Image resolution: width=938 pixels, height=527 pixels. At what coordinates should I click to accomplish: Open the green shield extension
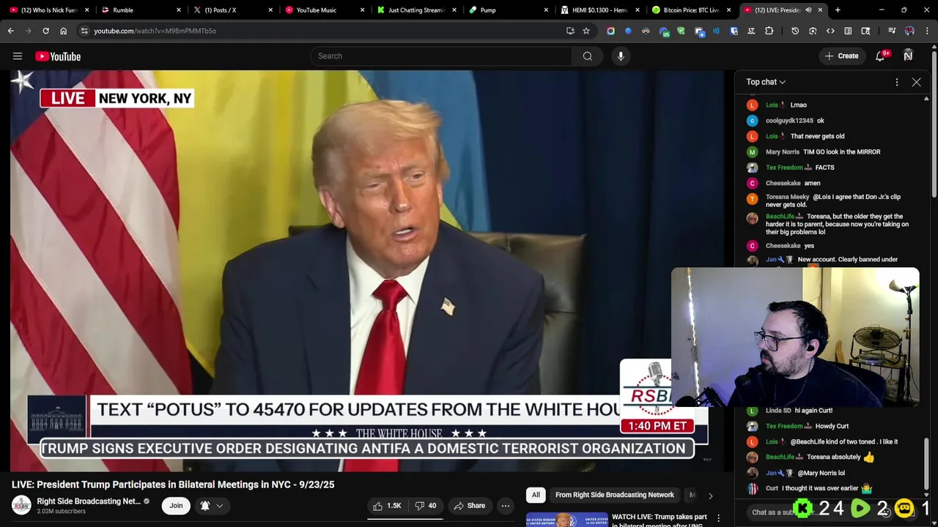coord(681,31)
